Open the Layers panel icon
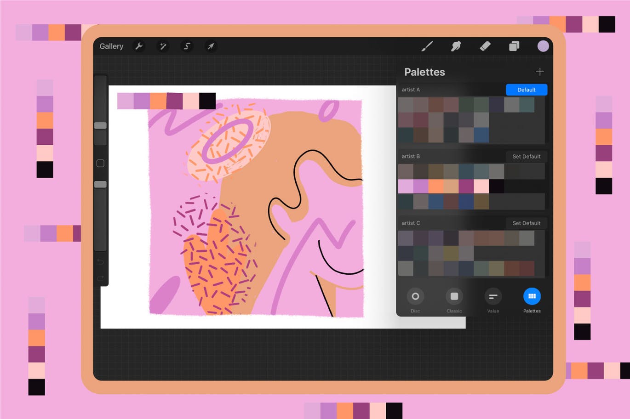 (x=514, y=46)
